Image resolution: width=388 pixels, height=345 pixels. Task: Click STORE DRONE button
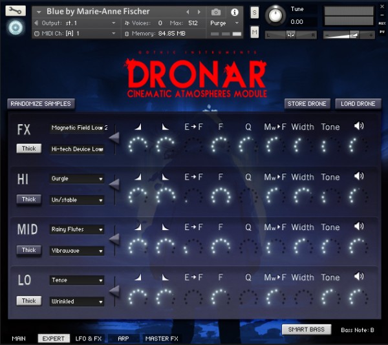tap(307, 104)
